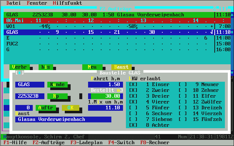Screen dimensions: 234x146
Task: Confirm with the OK button
Action: tap(70, 108)
